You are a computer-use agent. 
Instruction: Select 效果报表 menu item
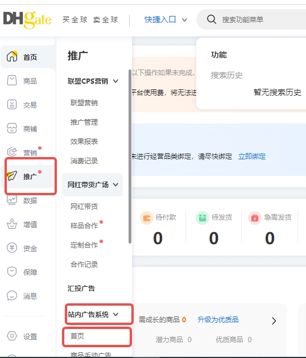(84, 142)
